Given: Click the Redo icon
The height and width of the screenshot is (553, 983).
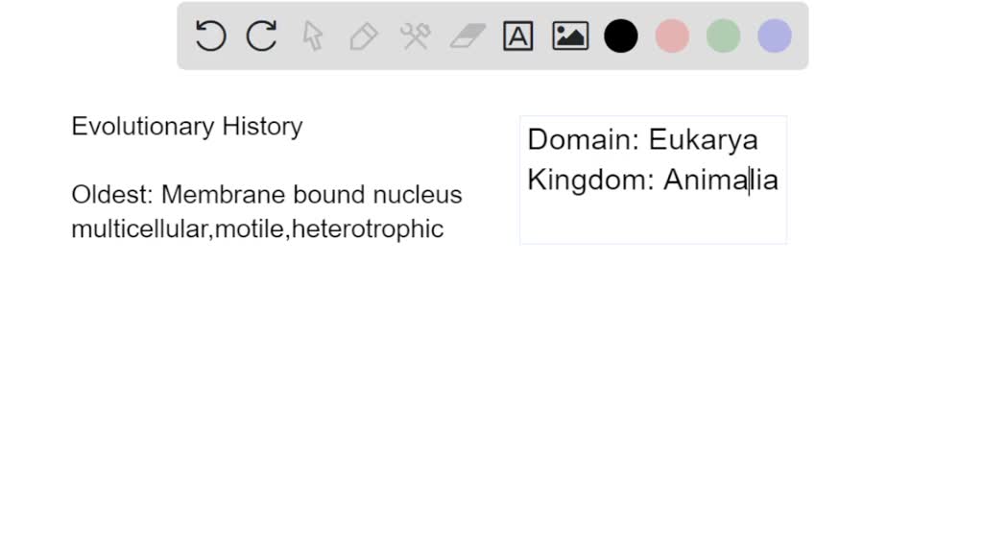Looking at the screenshot, I should point(260,36).
